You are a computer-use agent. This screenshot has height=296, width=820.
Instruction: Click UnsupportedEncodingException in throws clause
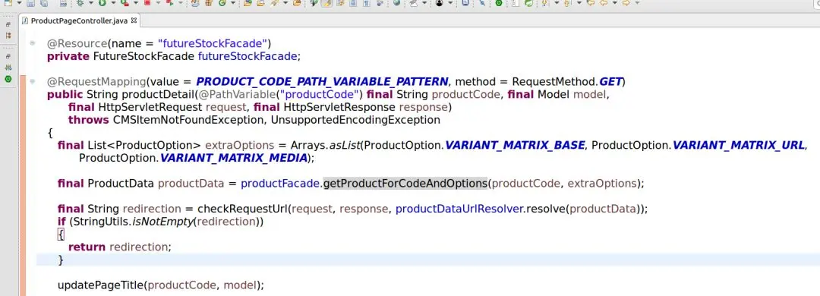[355, 120]
